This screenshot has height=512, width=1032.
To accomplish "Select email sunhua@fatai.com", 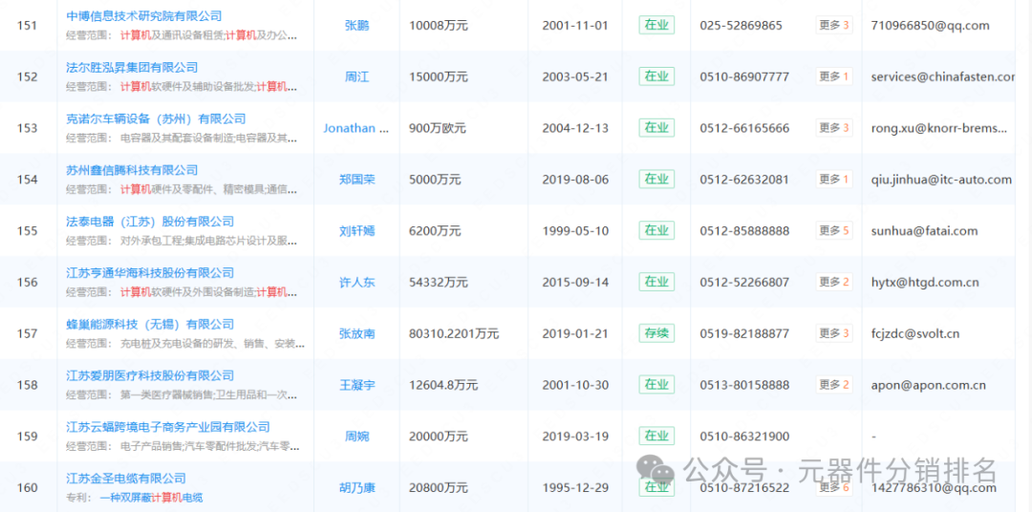I will pyautogui.click(x=924, y=231).
